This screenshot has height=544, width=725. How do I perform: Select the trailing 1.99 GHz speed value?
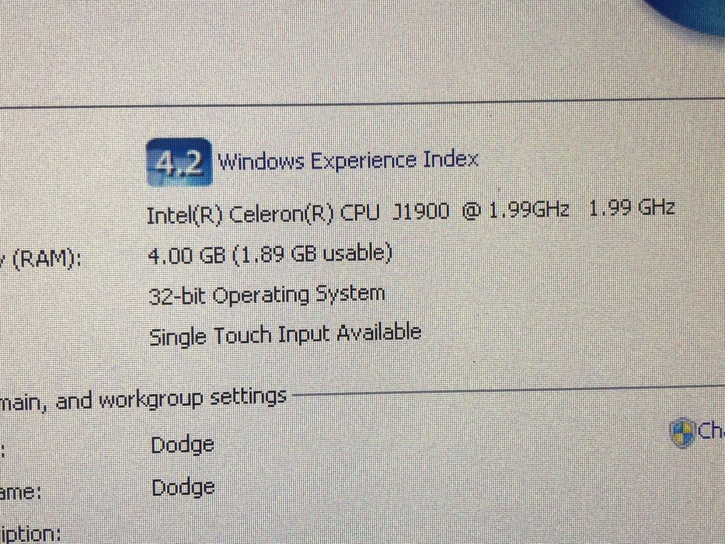pos(632,207)
